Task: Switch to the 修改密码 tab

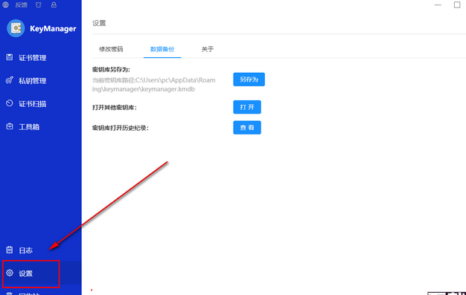Action: (x=111, y=49)
